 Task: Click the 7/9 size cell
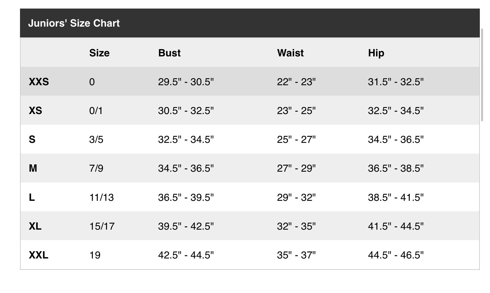click(96, 168)
